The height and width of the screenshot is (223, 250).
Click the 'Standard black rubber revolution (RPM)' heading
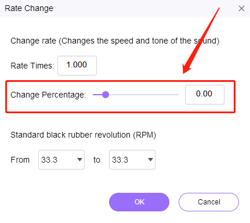coord(84,135)
